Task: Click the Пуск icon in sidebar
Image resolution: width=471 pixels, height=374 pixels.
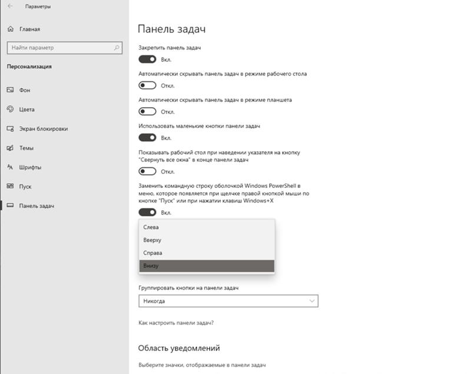Action: [x=10, y=187]
